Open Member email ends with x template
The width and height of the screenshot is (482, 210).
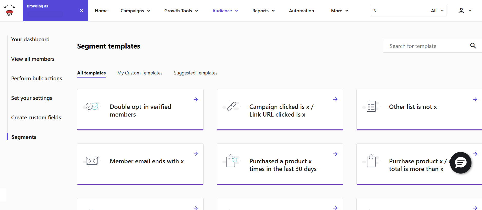coord(140,164)
